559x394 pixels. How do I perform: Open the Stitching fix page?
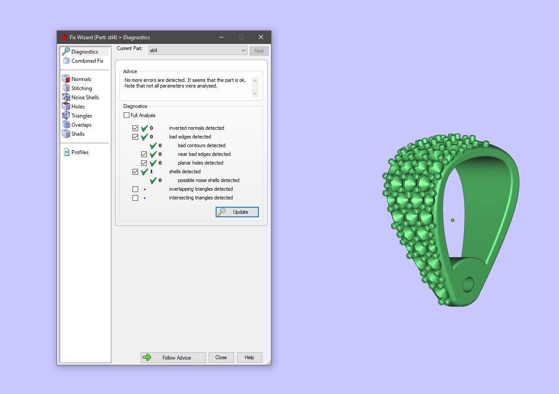pos(81,88)
